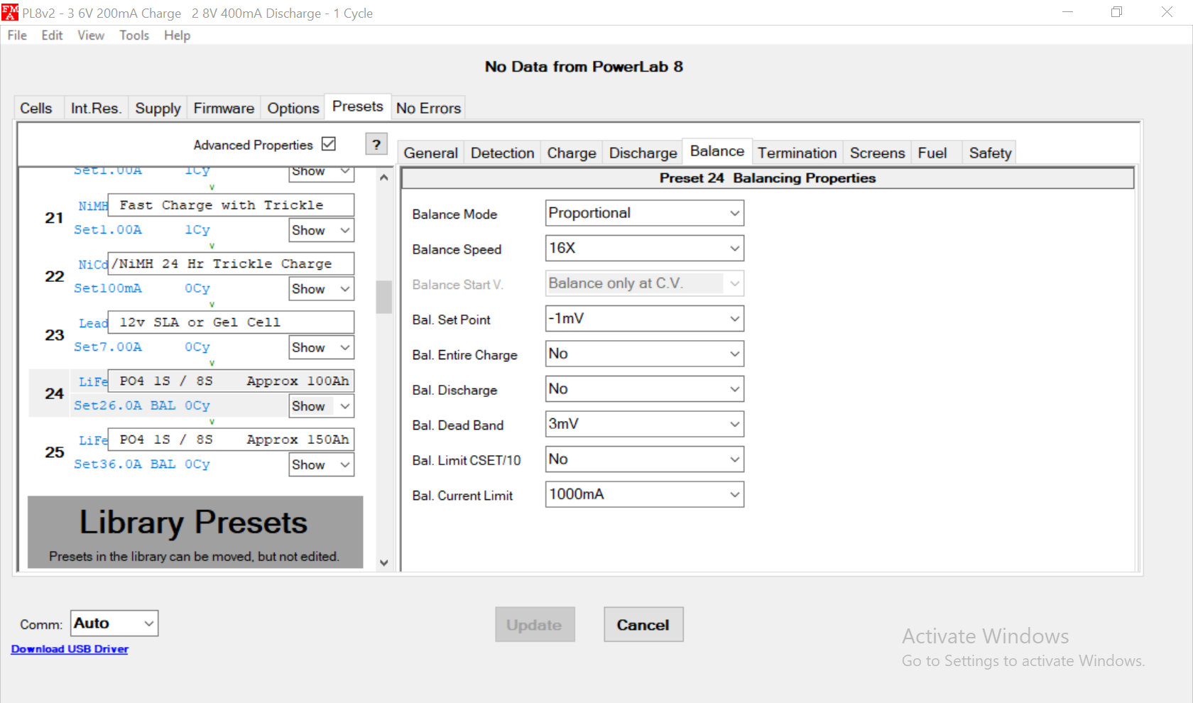Viewport: 1193px width, 703px height.
Task: Click the preset 22 name field
Action: pos(231,263)
